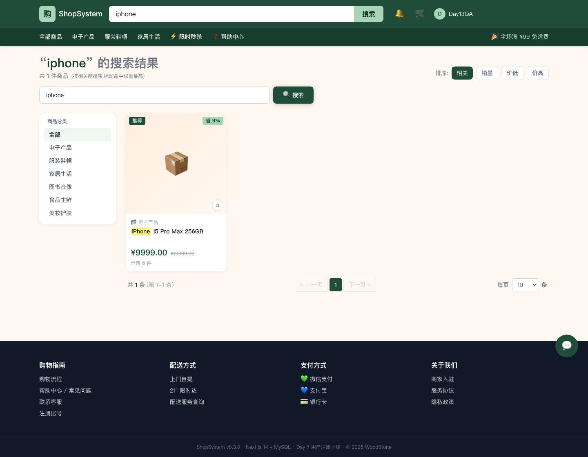Open 隐私政策 footer link
The image size is (588, 457).
click(443, 402)
